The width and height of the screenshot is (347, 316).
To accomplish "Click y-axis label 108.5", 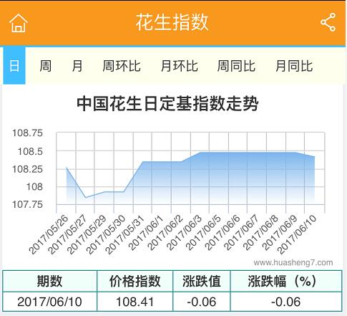I will coord(30,151).
